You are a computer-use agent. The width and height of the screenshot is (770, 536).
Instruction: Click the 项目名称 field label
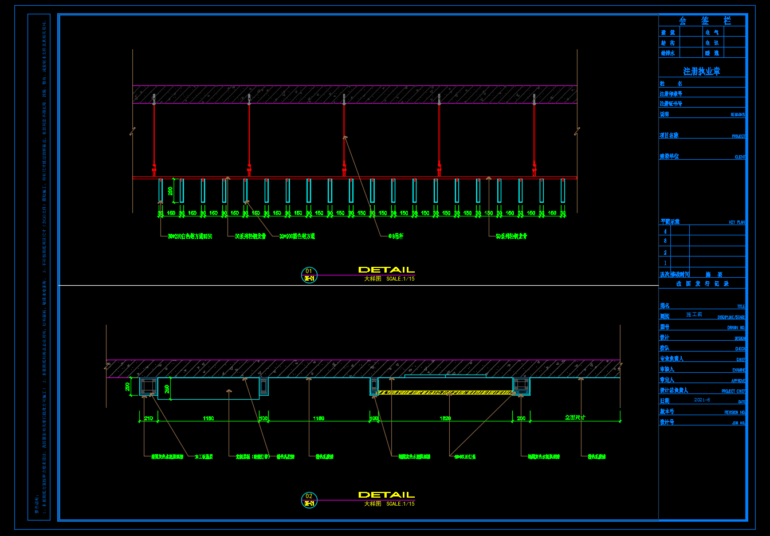pyautogui.click(x=669, y=136)
